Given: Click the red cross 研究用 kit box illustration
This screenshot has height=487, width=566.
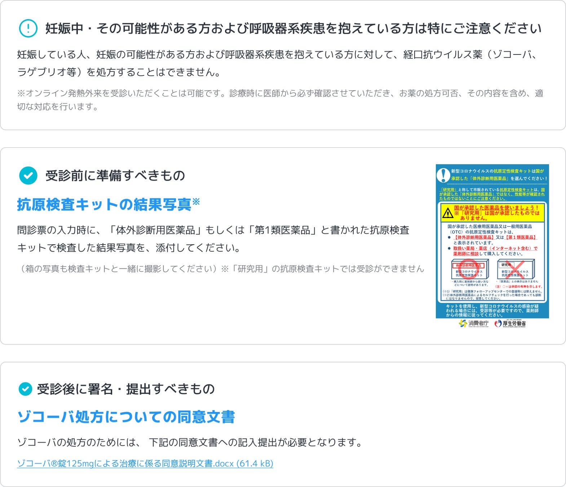Looking at the screenshot, I should click(516, 269).
